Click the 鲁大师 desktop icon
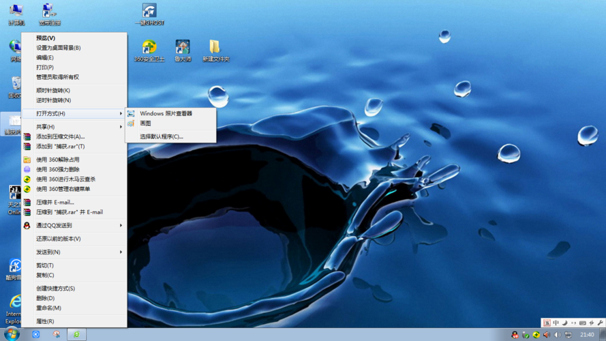 [x=183, y=48]
